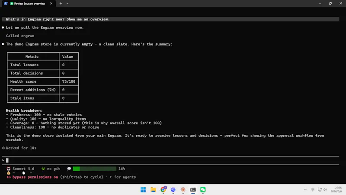The height and width of the screenshot is (195, 346).
Task: Click the 'Called engram' tool call line
Action: pos(20,36)
